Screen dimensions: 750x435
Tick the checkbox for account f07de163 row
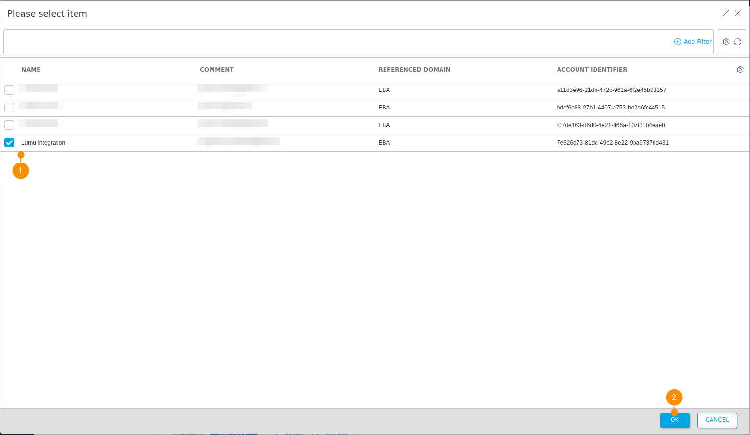[9, 125]
